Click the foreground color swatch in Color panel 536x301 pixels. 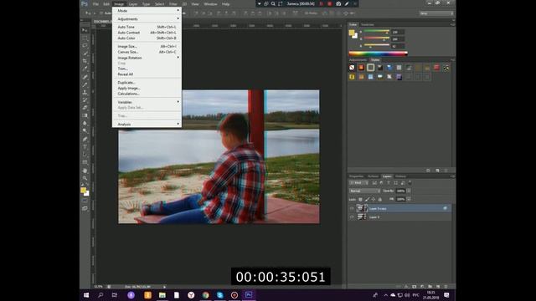(x=352, y=33)
